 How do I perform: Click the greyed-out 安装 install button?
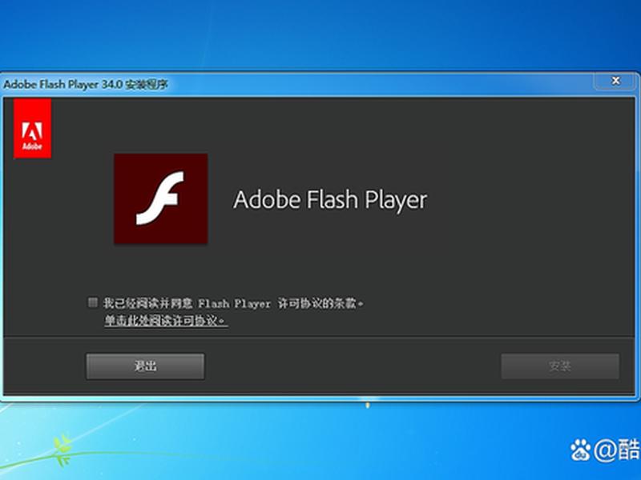[x=560, y=366]
